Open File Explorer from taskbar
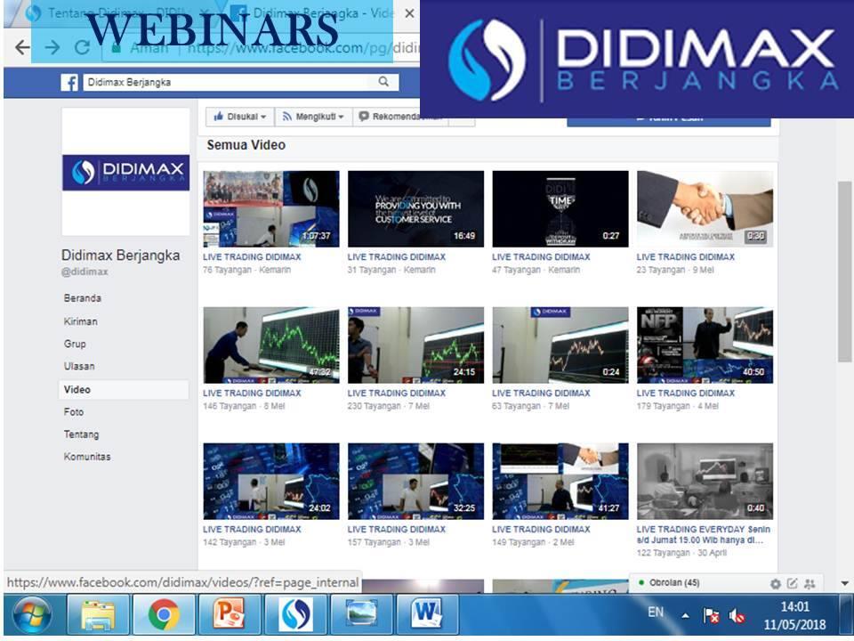Image resolution: width=854 pixels, height=641 pixels. (x=98, y=615)
